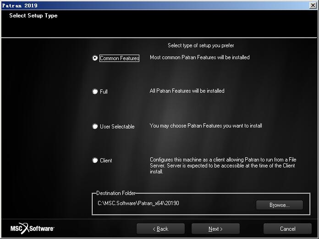Click the 'All Patran Features will be installed' description
319x239 pixels.
tap(187, 91)
